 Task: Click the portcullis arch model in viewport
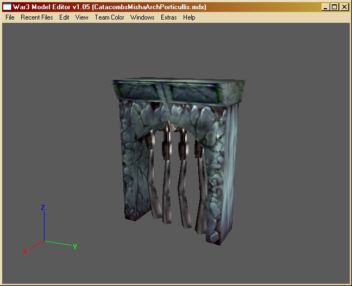click(179, 160)
